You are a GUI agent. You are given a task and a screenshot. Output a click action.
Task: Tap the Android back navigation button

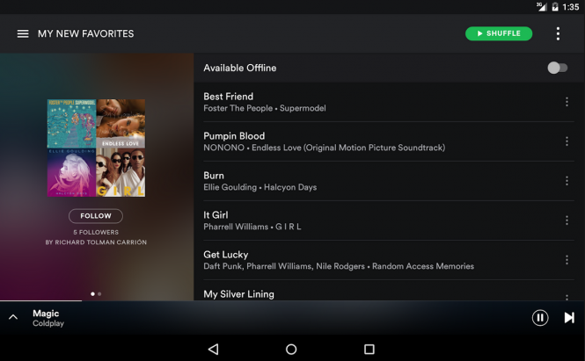(213, 349)
